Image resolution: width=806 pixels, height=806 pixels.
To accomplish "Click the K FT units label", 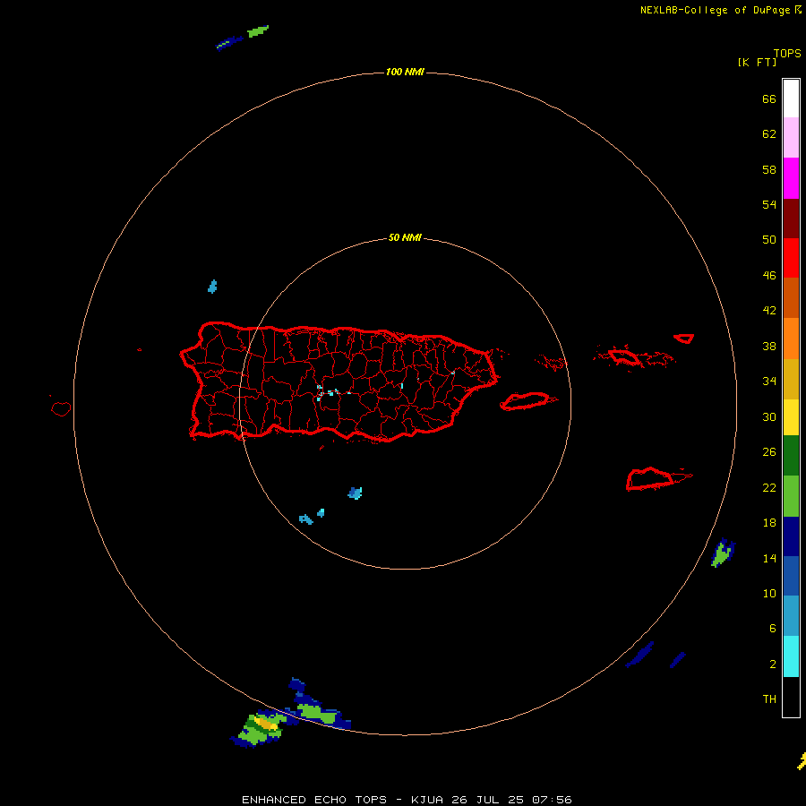I will pos(757,62).
